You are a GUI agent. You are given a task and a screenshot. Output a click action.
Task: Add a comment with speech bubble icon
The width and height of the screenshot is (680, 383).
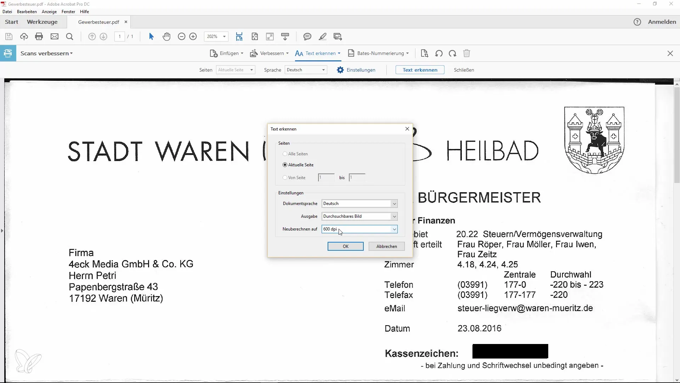[x=307, y=37]
